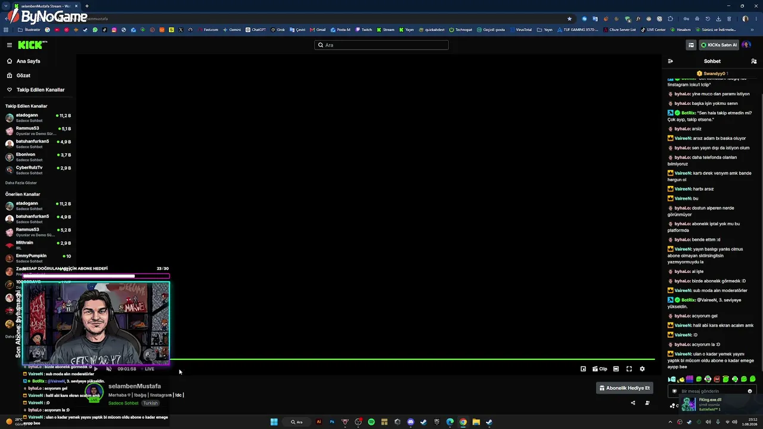Viewport: 763px width, 429px height.
Task: Open the Gemini bookmark
Action: [x=232, y=30]
